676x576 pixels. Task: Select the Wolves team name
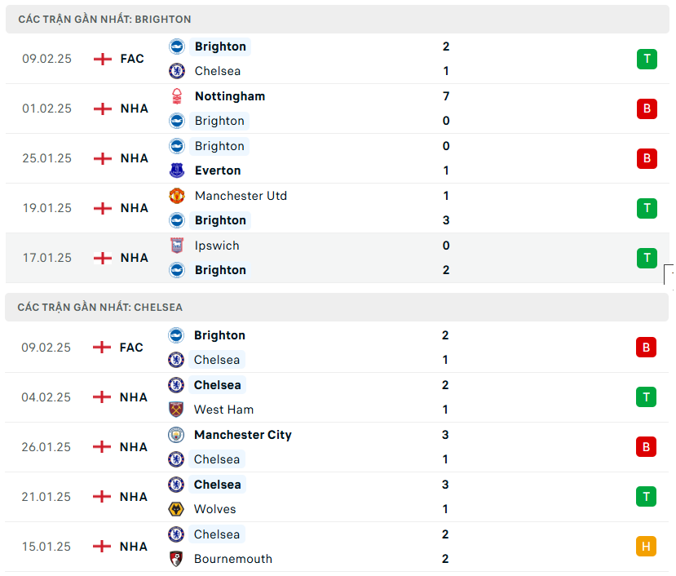point(214,509)
